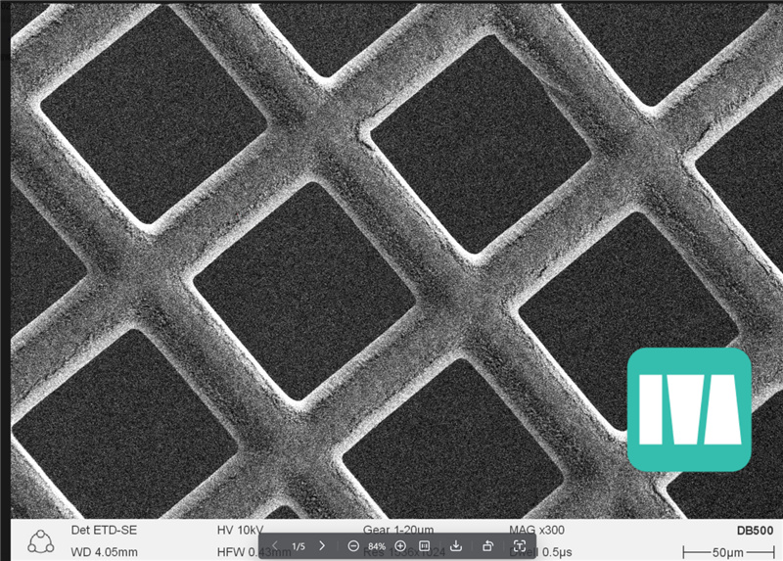Image resolution: width=783 pixels, height=561 pixels.
Task: Go to the previous image
Action: [275, 546]
